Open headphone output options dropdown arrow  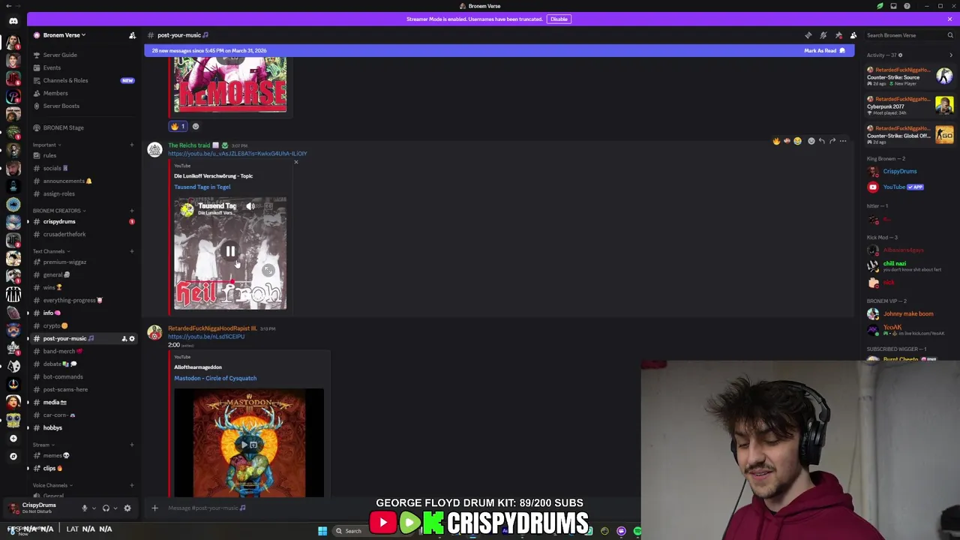tap(115, 508)
